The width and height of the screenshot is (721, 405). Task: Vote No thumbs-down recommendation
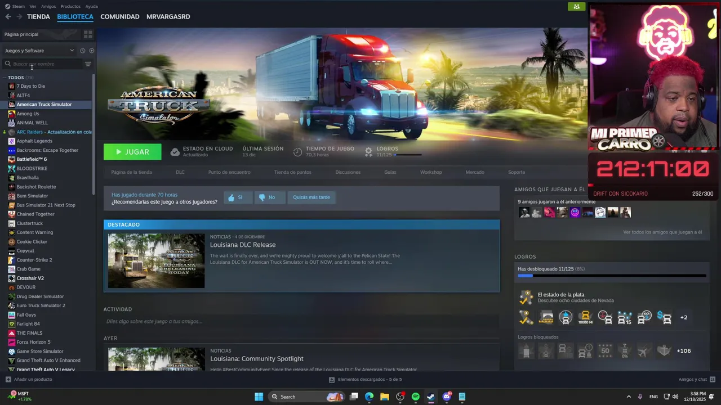[270, 197]
